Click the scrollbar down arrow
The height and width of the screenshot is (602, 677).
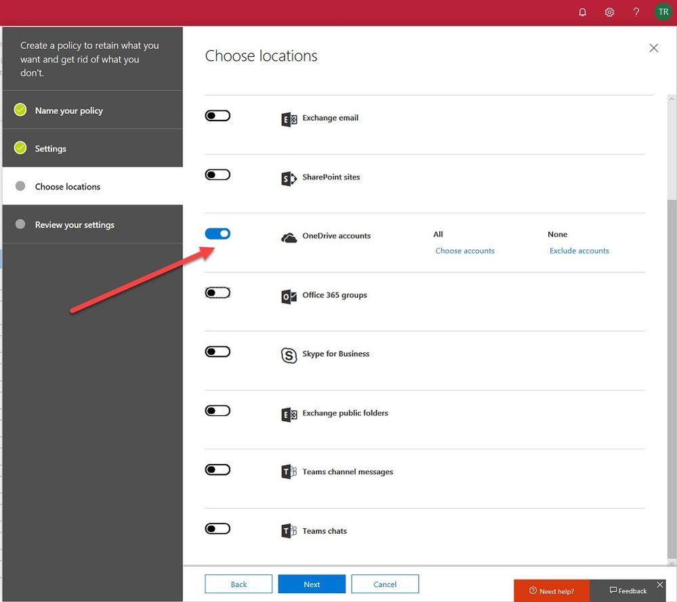click(672, 563)
